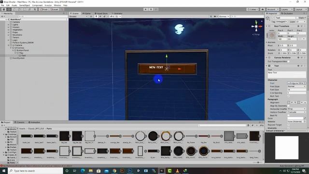The width and height of the screenshot is (309, 174).
Task: Expand the Lights object in Hierarchy
Action: tap(9, 25)
